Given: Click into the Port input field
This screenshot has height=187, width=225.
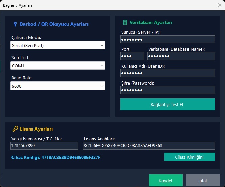Looking at the screenshot, I should (132, 56).
